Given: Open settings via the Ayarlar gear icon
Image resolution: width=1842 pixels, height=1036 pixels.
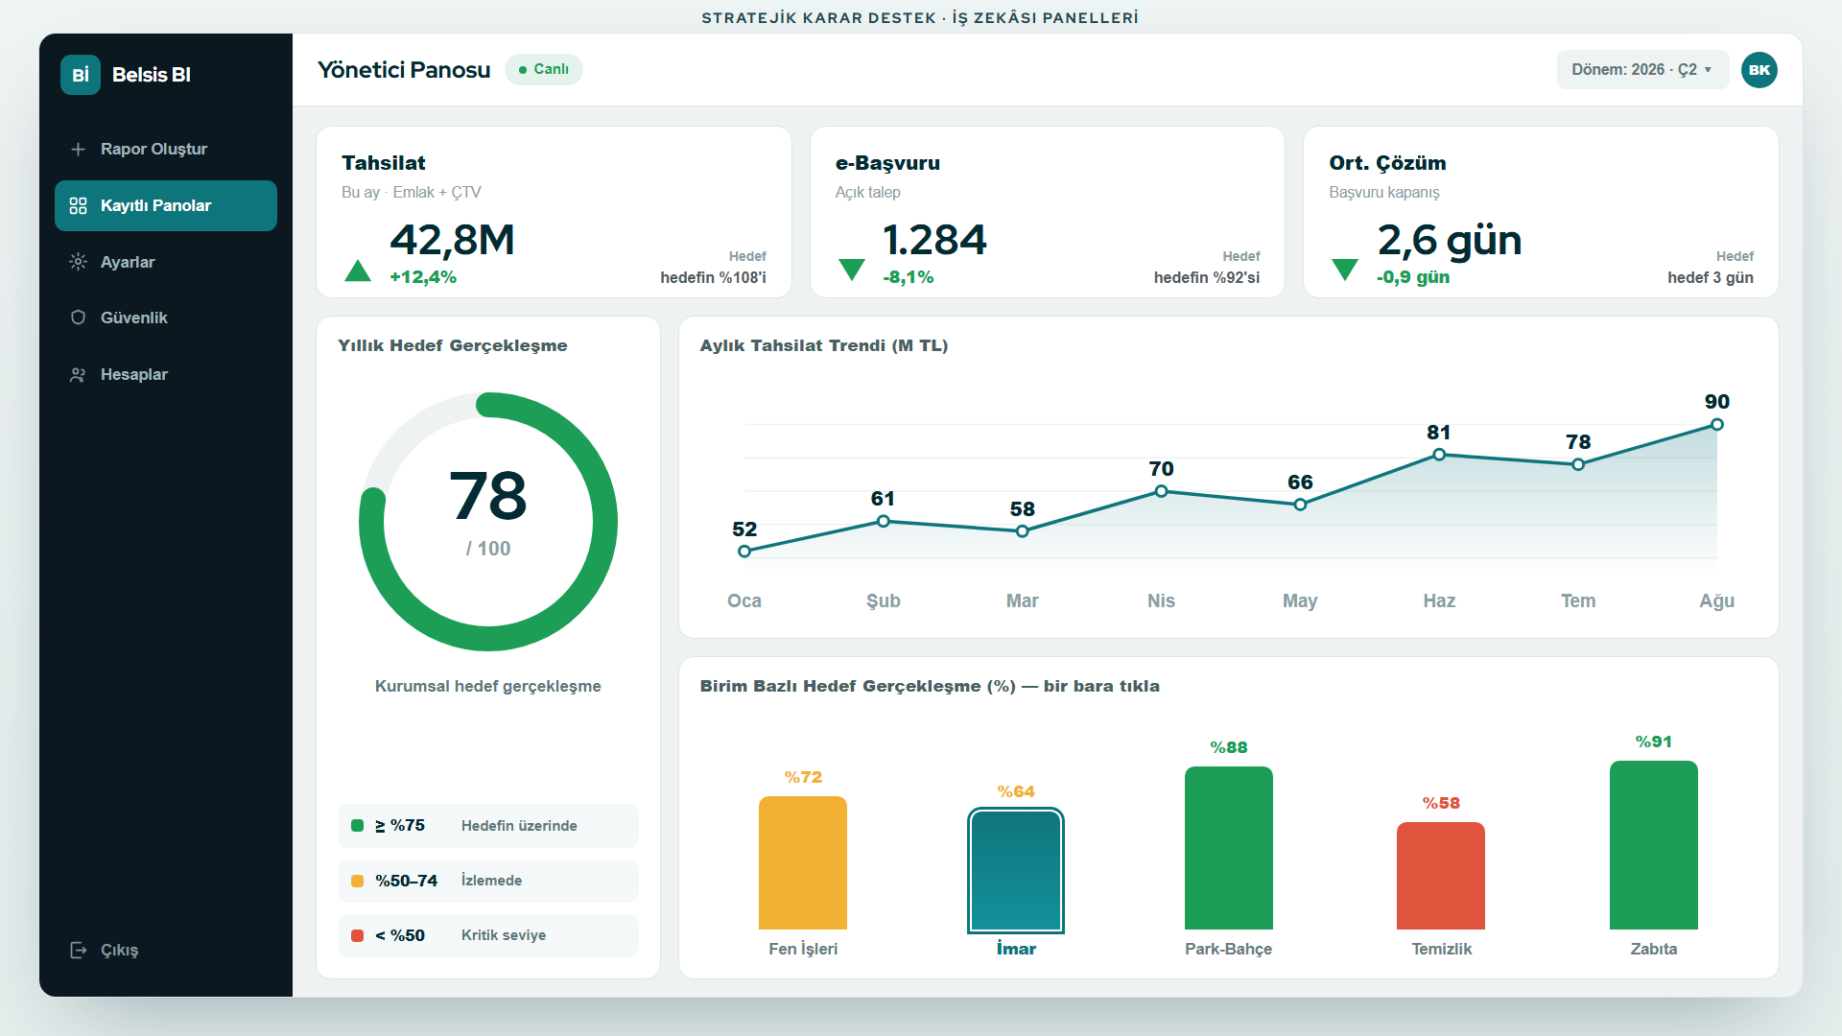Looking at the screenshot, I should (78, 262).
